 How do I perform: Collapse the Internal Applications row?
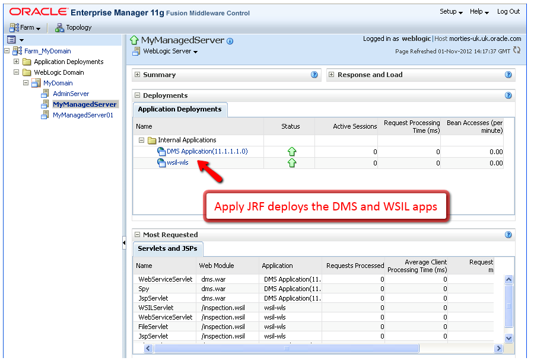pyautogui.click(x=142, y=140)
